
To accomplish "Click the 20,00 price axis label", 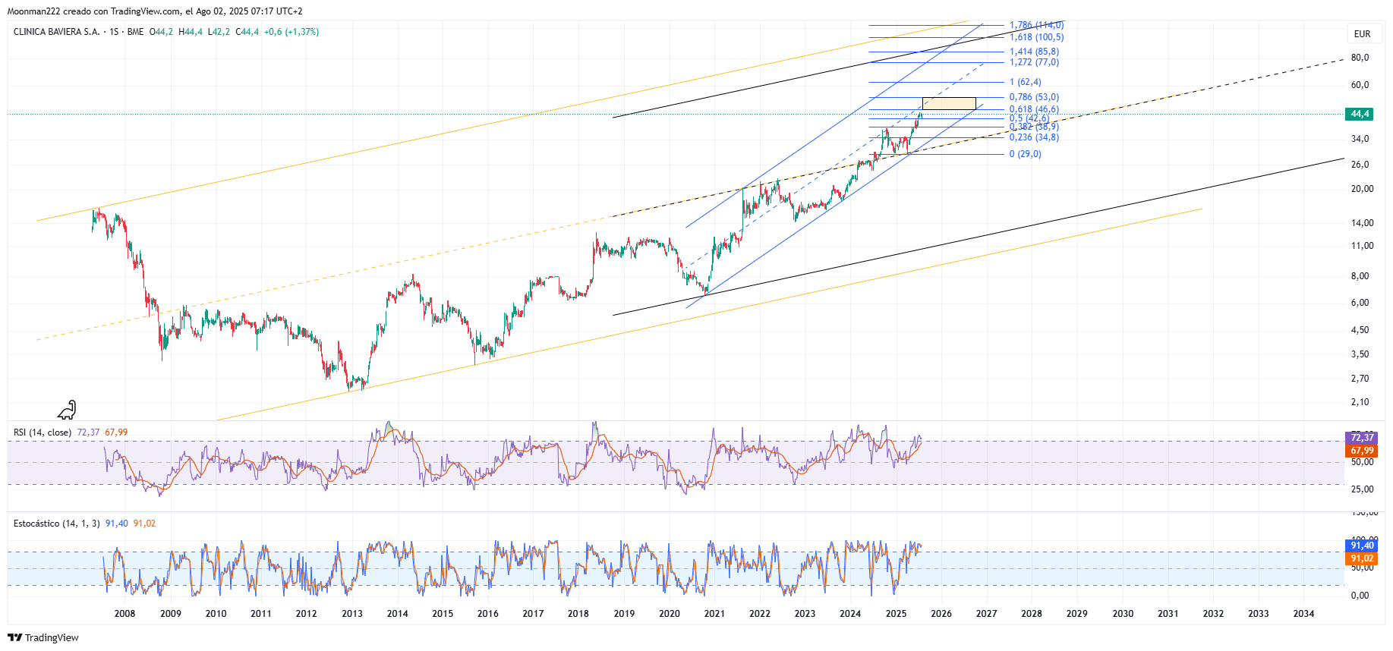I will point(1362,189).
